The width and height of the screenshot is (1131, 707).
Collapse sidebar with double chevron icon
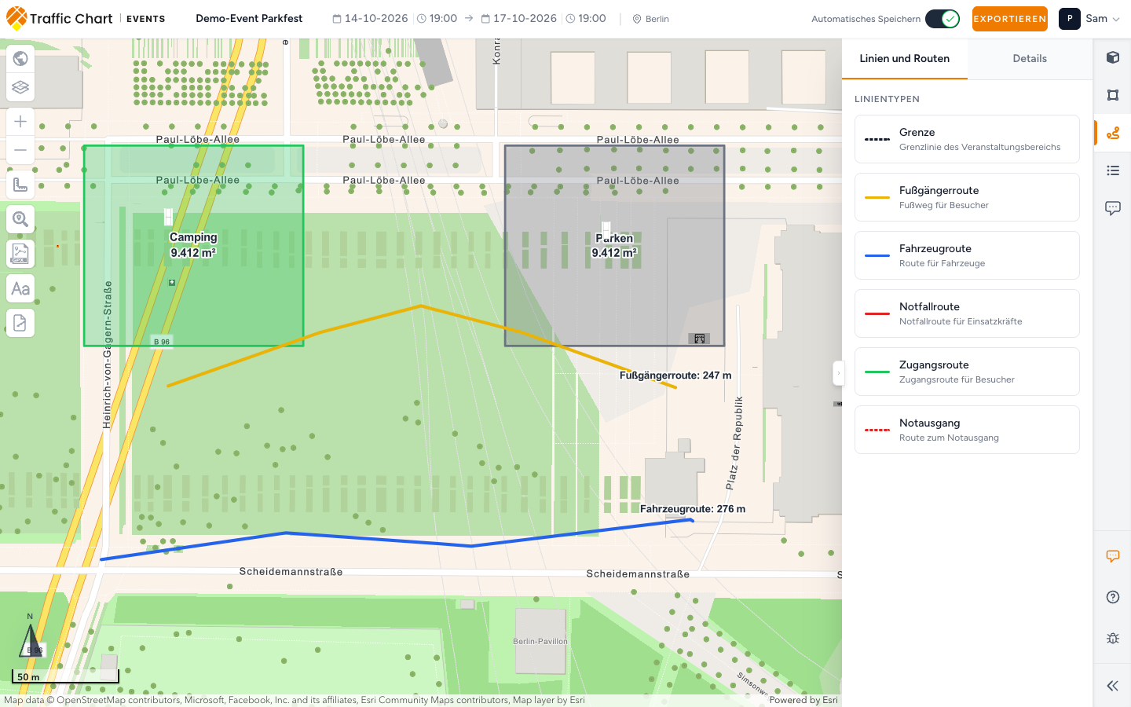(1112, 686)
